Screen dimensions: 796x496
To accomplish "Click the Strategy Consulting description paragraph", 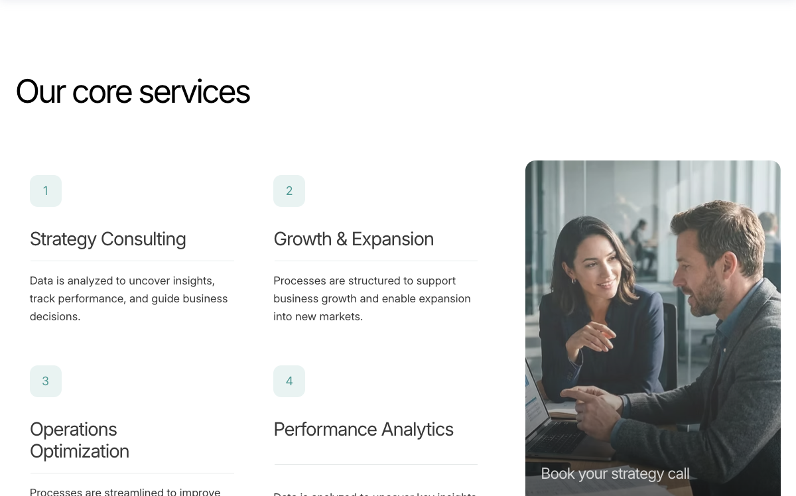I will (129, 298).
